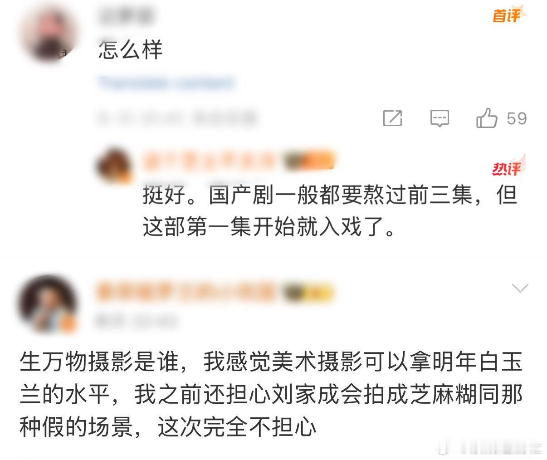This screenshot has height=460, width=547.
Task: Tap the reply starting with 挺好。国产剧
Action: pos(330,211)
